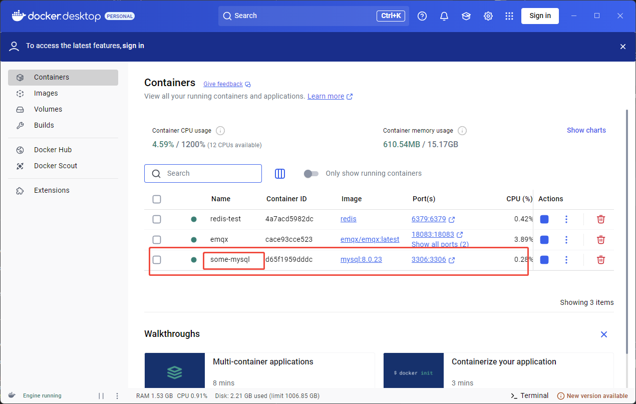The height and width of the screenshot is (404, 636).
Task: Click the Give feedback icon
Action: 248,85
